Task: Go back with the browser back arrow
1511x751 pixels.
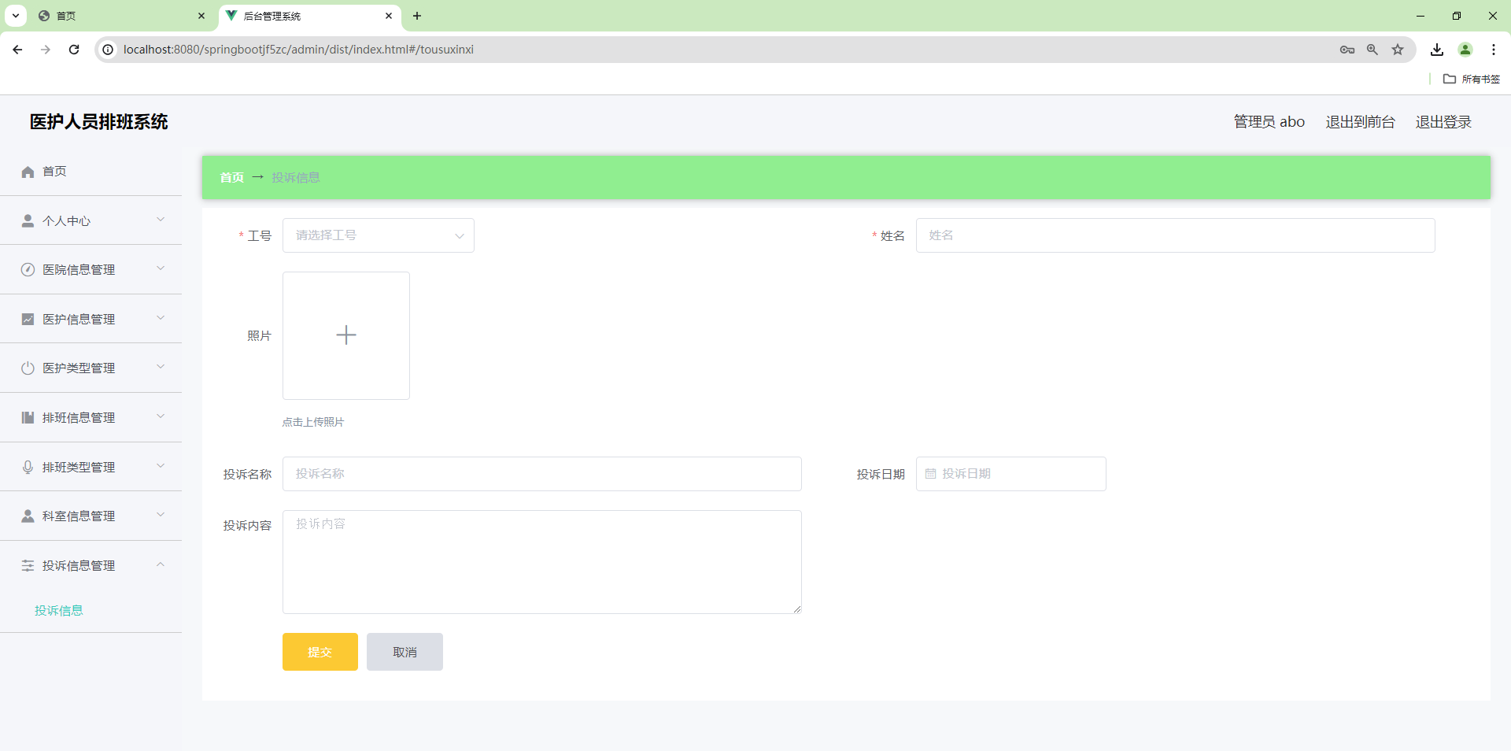Action: (17, 50)
